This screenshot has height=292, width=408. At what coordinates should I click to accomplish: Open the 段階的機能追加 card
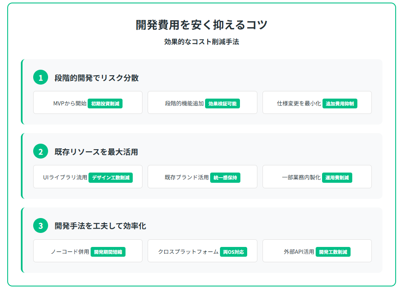(203, 102)
